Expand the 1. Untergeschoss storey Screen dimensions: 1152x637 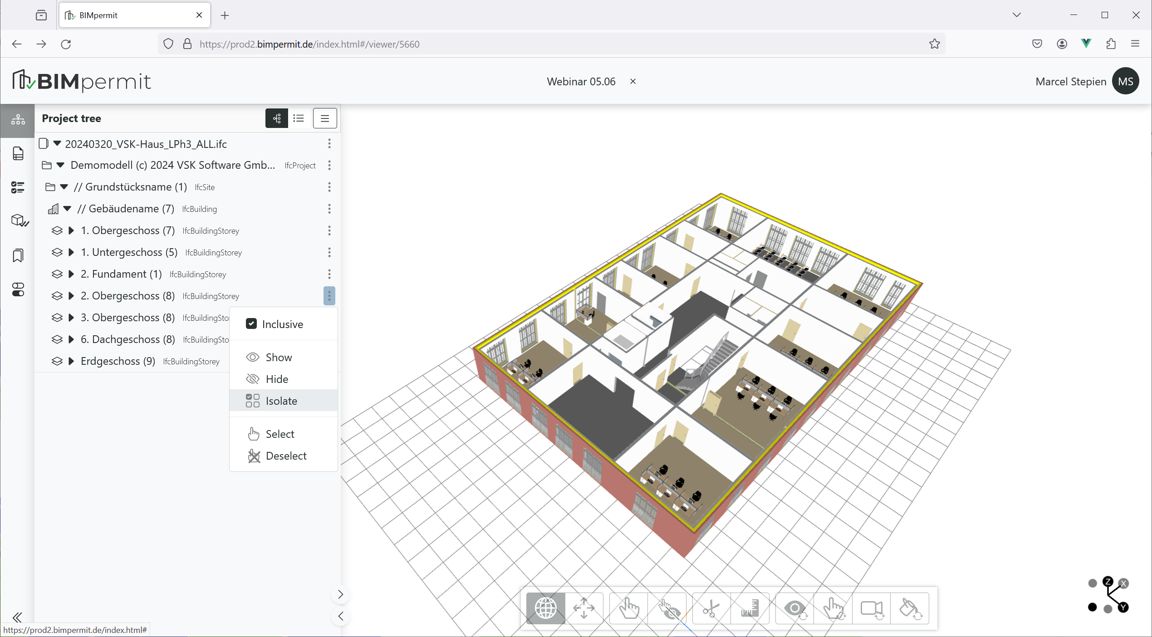pos(71,252)
